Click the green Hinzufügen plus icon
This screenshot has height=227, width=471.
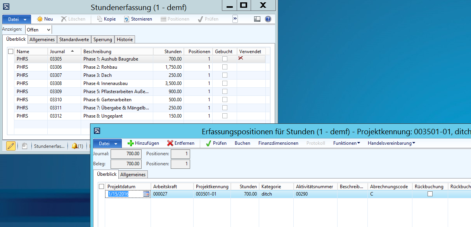tap(131, 143)
